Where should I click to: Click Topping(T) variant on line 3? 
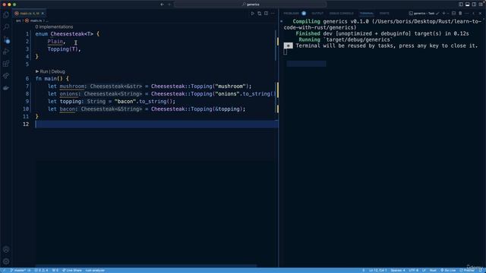tap(62, 49)
